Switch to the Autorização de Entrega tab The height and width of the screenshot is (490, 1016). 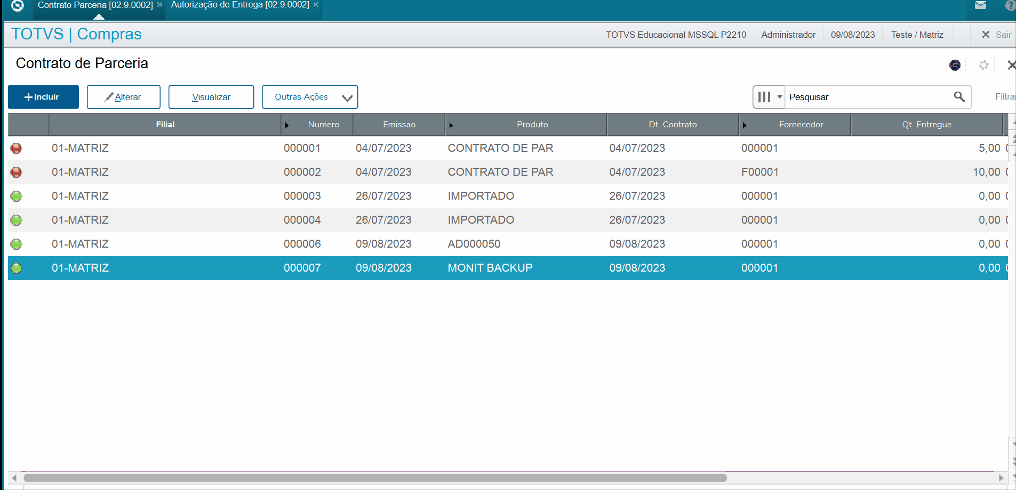(x=239, y=4)
